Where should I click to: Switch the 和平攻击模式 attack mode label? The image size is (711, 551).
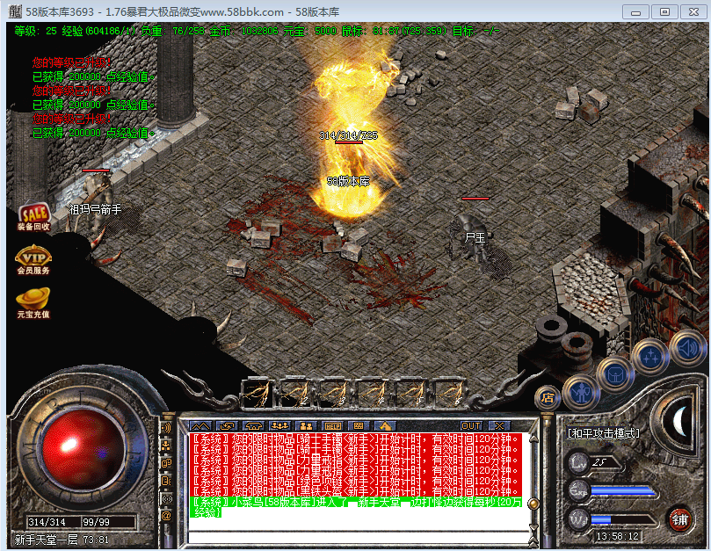603,433
